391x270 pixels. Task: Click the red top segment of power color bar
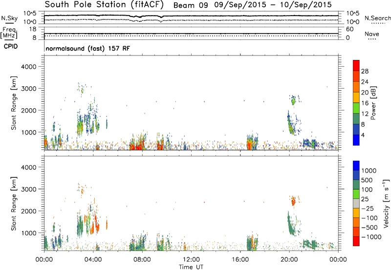[x=356, y=65]
